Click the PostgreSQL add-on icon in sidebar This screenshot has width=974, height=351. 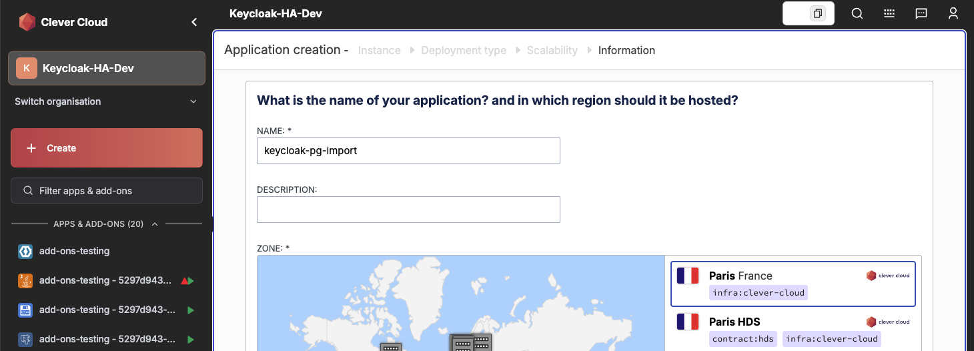(25, 339)
